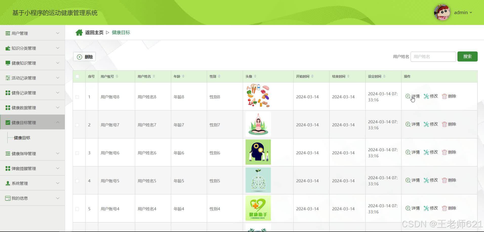Toggle the select-all checkbox in table header

[x=77, y=76]
